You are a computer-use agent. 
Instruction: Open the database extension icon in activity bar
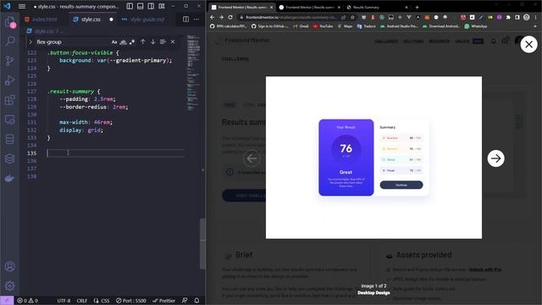9,139
